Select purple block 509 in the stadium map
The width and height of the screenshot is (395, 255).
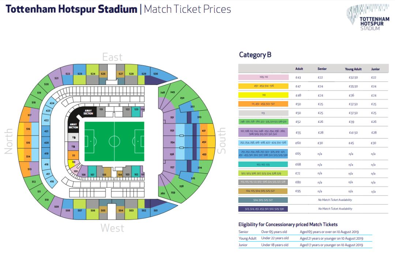(57, 207)
